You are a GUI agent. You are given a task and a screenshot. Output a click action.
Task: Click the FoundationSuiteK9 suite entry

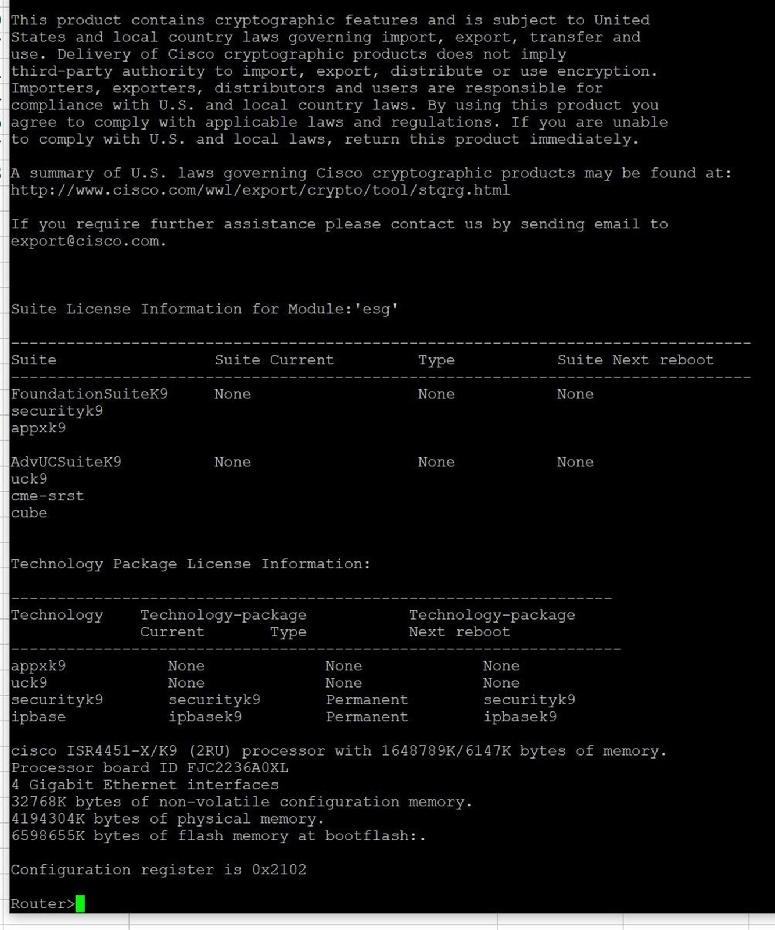(89, 394)
